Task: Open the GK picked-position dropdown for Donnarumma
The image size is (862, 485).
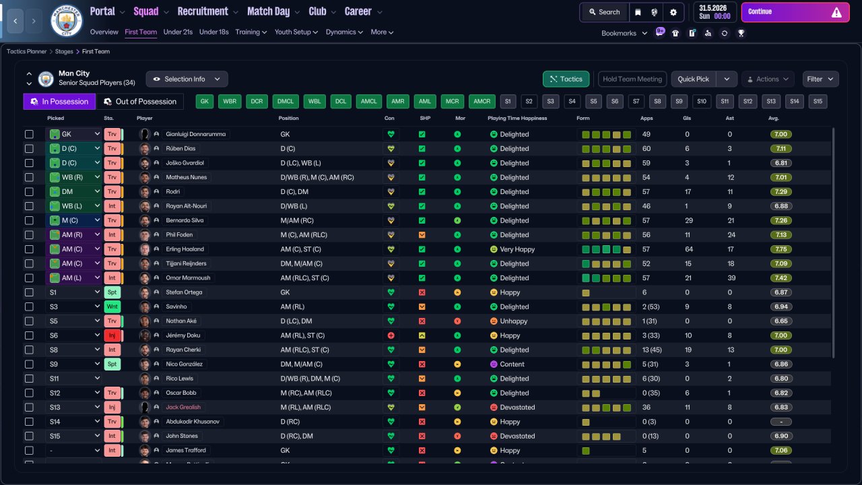Action: [x=73, y=134]
